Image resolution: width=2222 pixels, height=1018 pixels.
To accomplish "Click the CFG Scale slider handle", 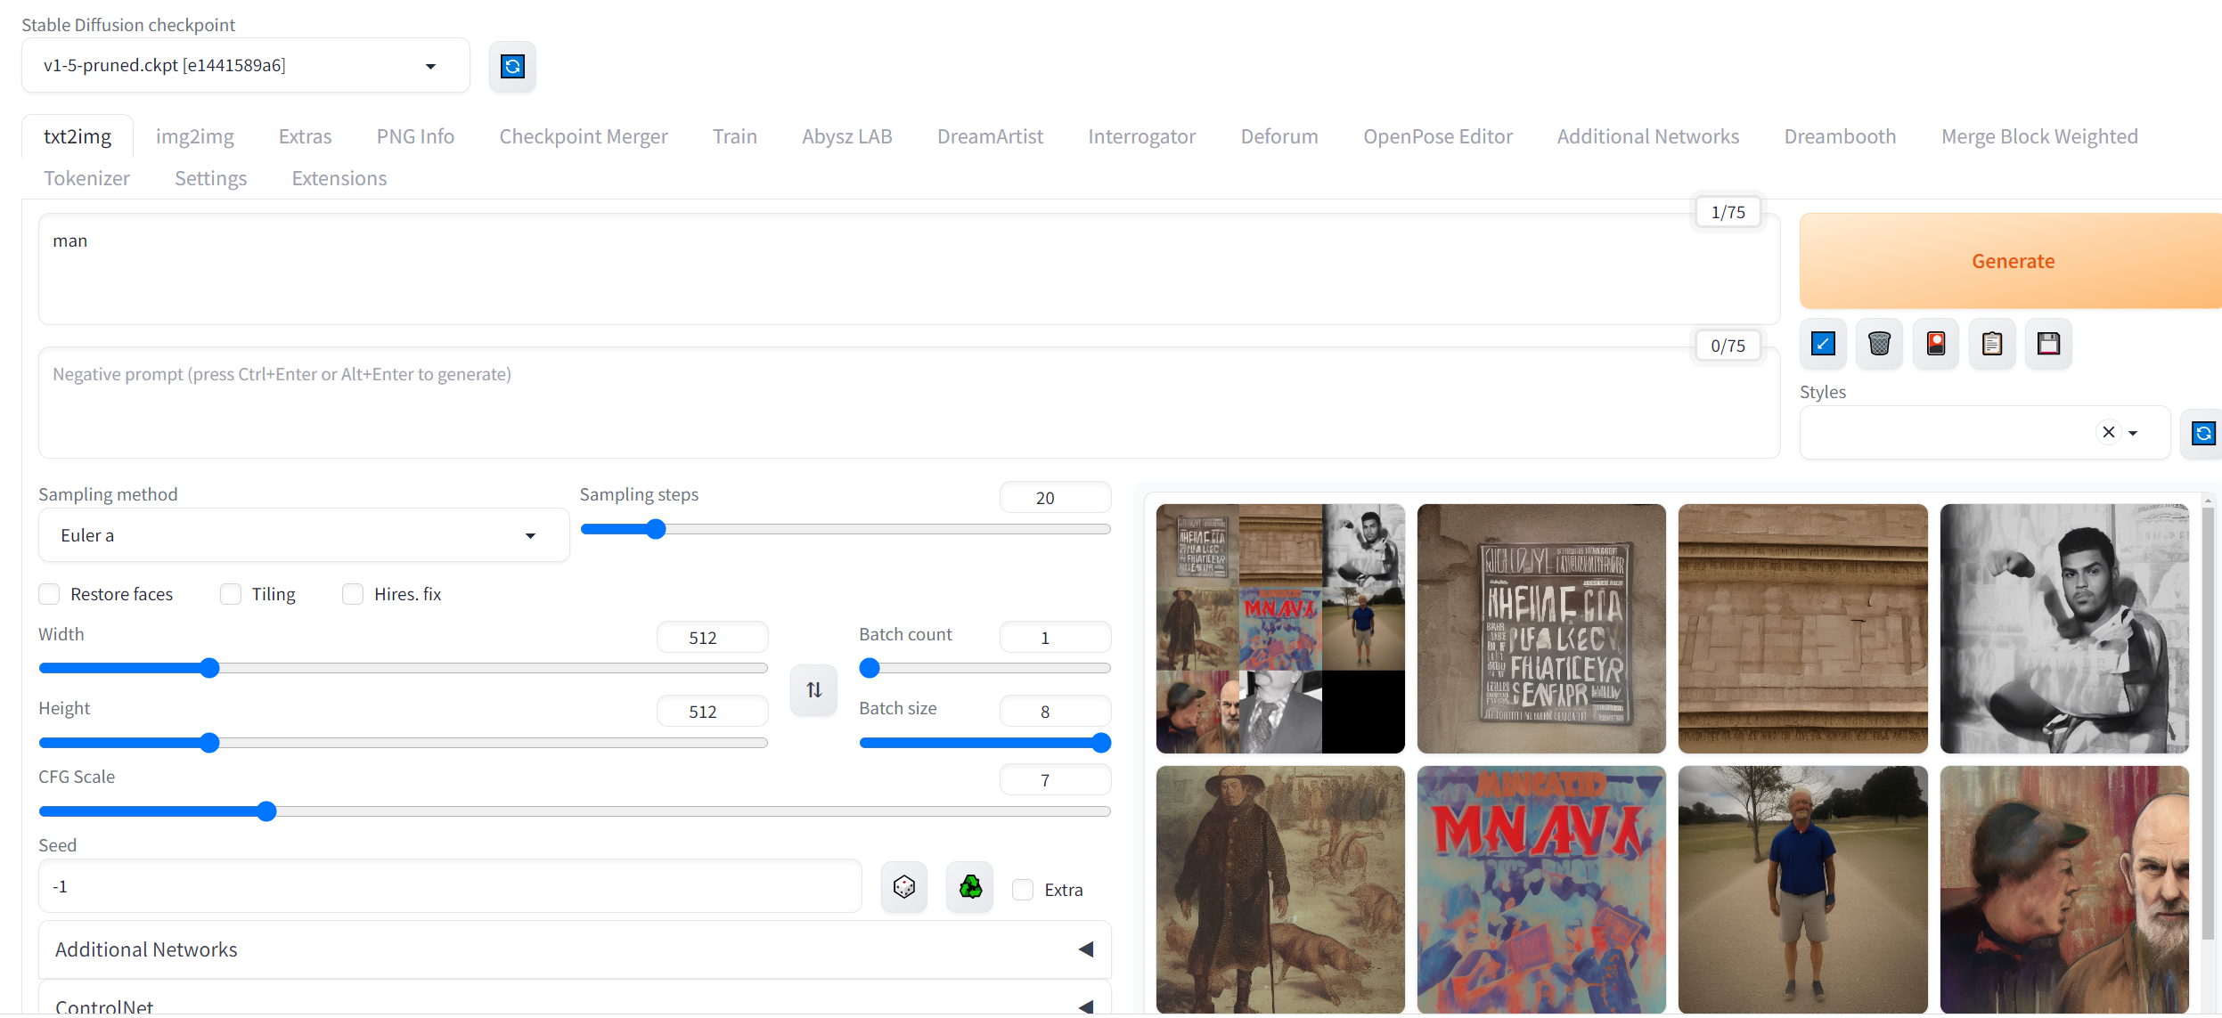I will point(266,811).
